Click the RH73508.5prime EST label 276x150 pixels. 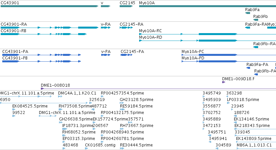tap(75, 106)
